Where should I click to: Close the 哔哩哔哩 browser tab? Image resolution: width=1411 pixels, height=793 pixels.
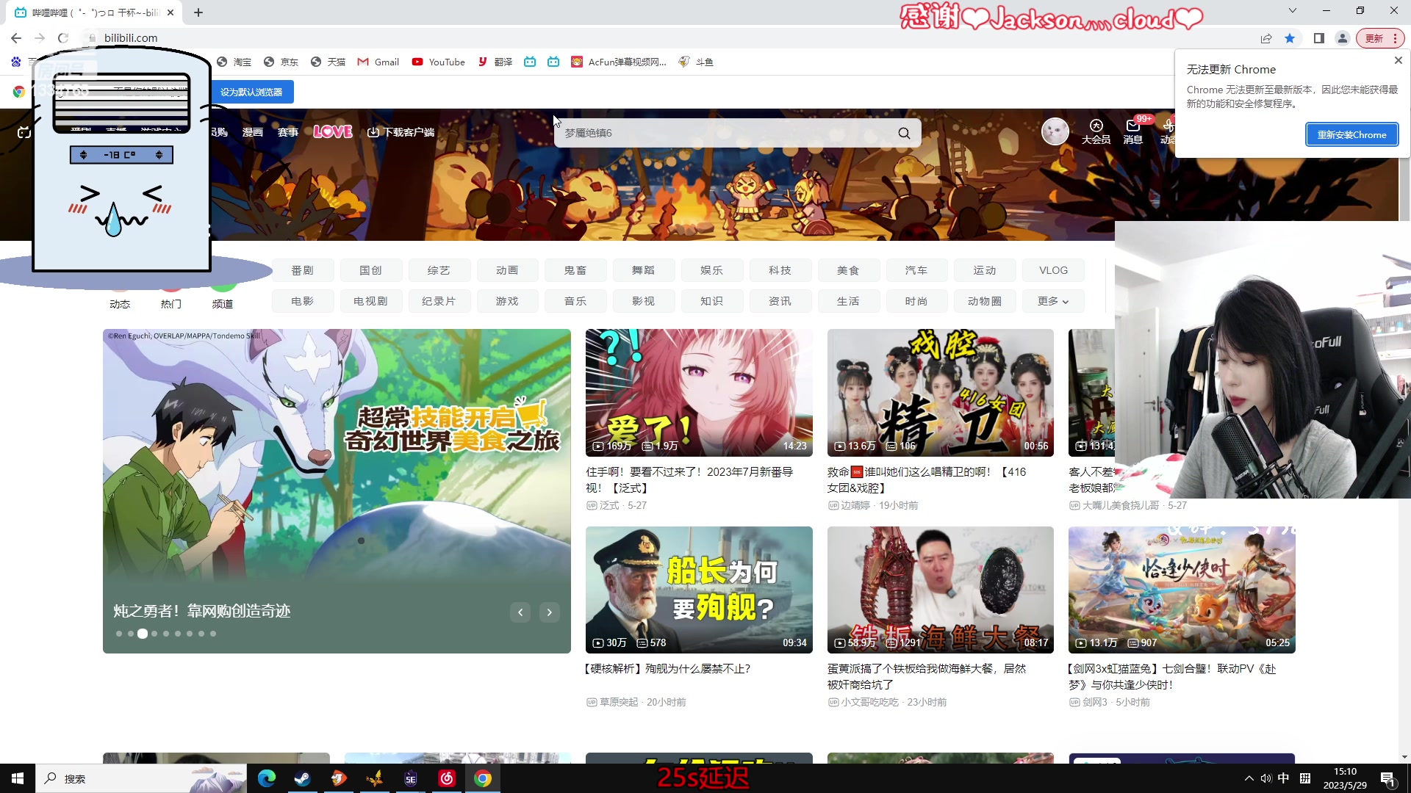(170, 12)
